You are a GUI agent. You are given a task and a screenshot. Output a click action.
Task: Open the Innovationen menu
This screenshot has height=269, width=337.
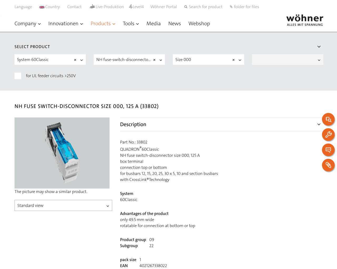coord(66,24)
